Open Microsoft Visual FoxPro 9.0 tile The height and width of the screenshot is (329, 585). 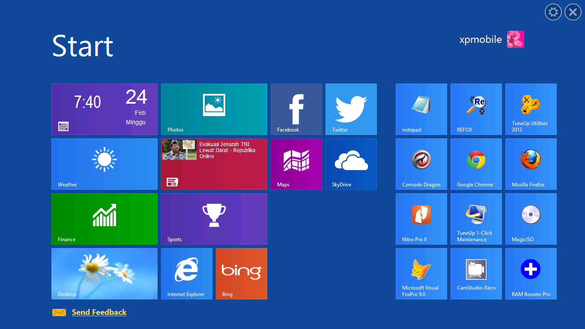tap(421, 274)
